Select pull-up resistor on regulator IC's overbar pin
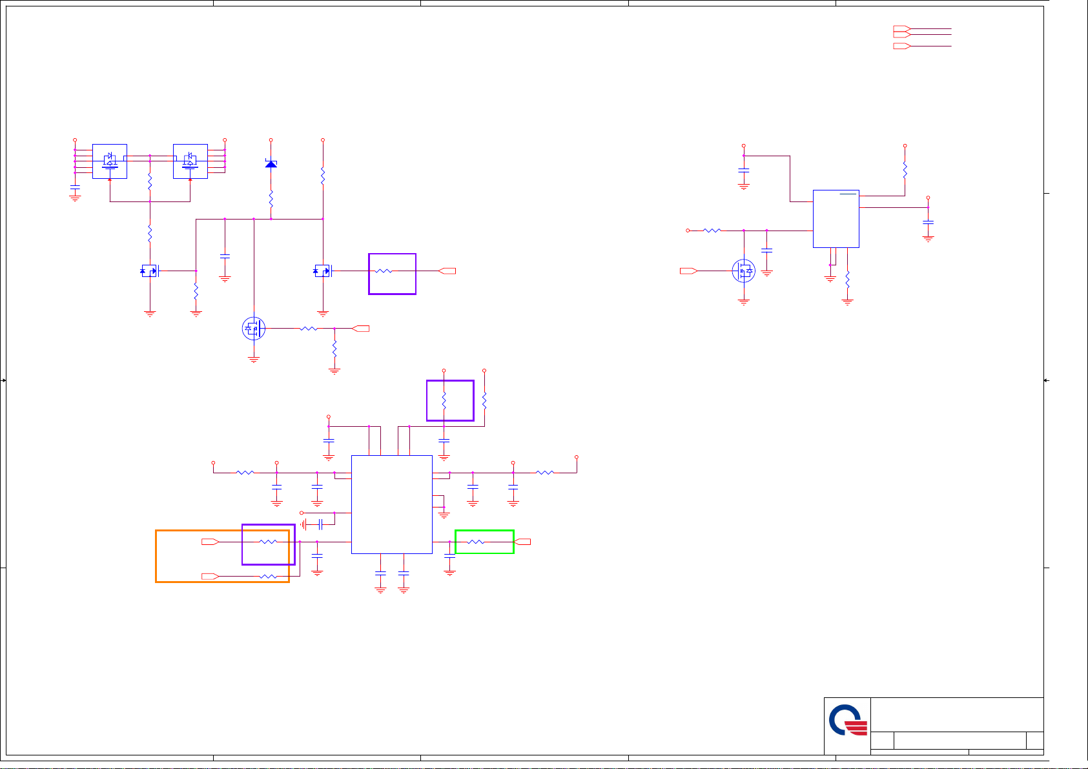The height and width of the screenshot is (769, 1088). point(905,170)
